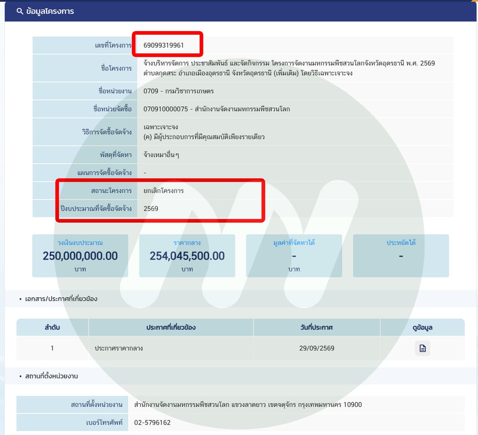This screenshot has height=435, width=478.
Task: Click the สถานที่ตั้งหน่วยงาน section heading
Action: [51, 376]
